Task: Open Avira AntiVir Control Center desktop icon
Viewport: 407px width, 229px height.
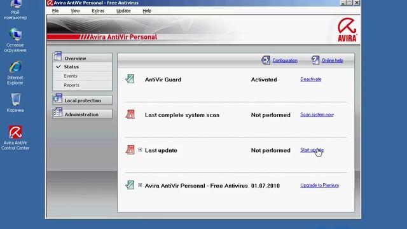Action: [x=15, y=138]
